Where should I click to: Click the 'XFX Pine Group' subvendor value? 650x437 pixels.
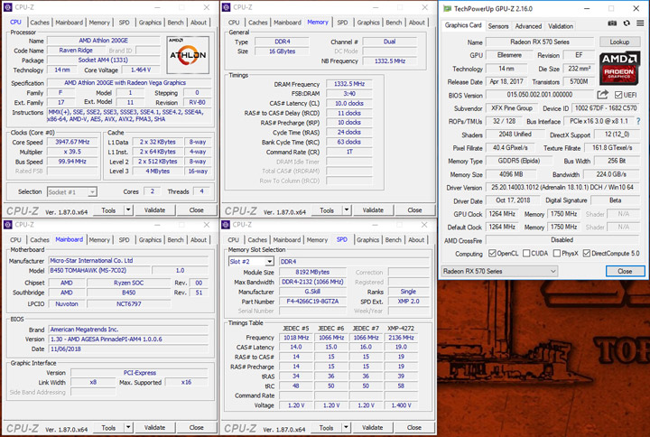[512, 108]
